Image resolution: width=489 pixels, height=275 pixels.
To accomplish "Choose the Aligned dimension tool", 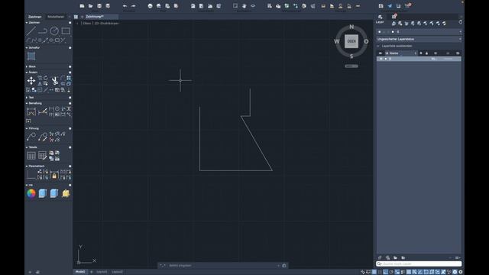I will 43,112.
